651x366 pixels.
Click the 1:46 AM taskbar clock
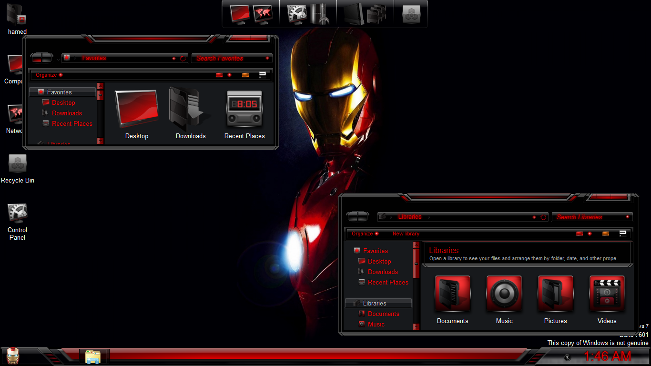[x=608, y=356]
